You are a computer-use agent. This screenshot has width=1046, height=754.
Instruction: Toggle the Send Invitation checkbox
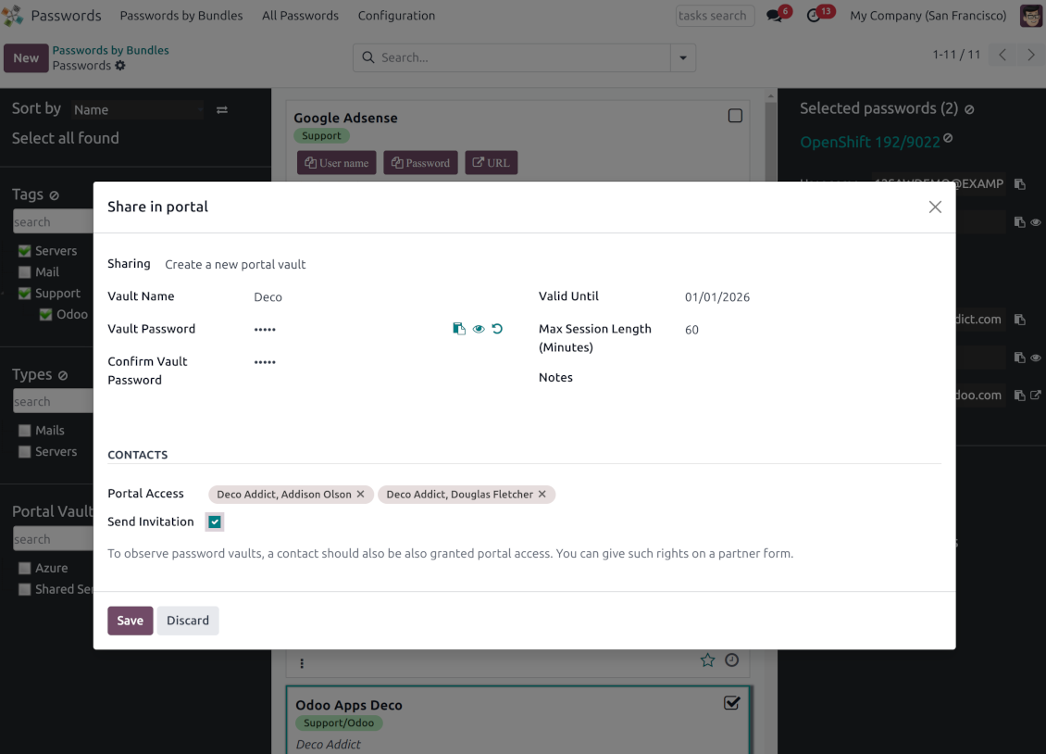[215, 522]
